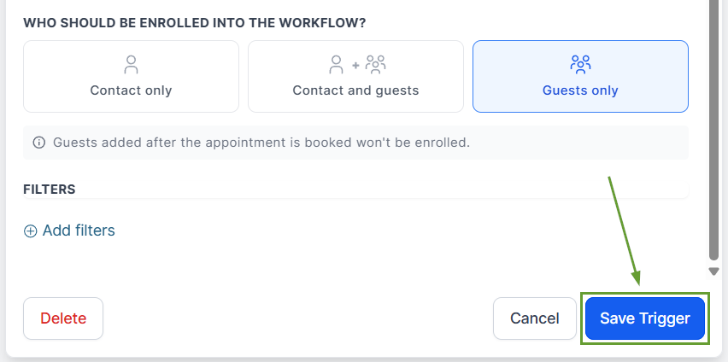The width and height of the screenshot is (728, 362).
Task: Click the FILTERS section heading
Action: [50, 190]
